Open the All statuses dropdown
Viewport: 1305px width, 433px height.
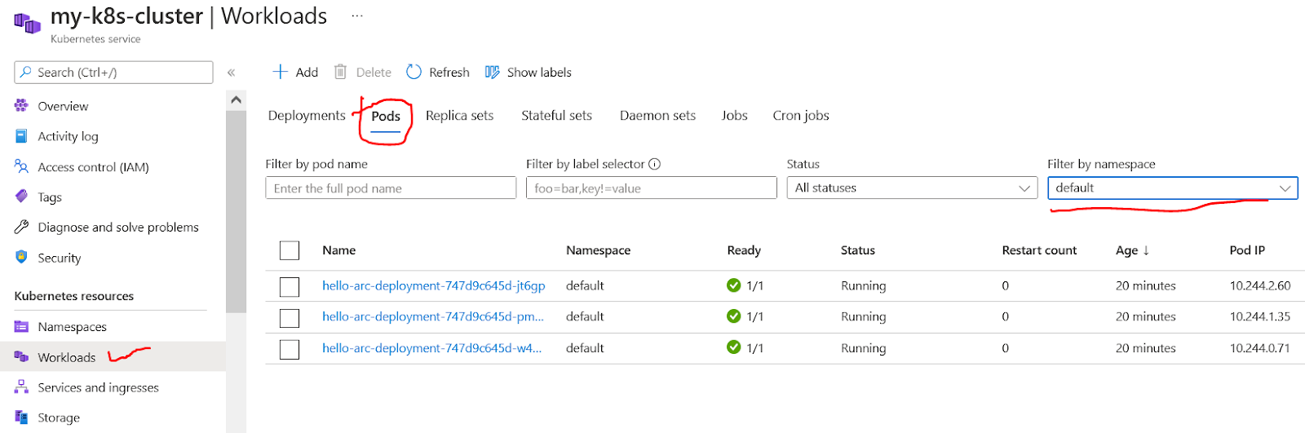pyautogui.click(x=912, y=188)
